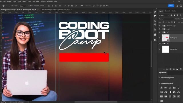Image resolution: width=183 pixels, height=103 pixels.
Task: Hide the Rectangle 1 layer
Action: (x=160, y=38)
